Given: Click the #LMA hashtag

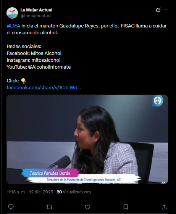Looking at the screenshot, I should pos(13,26).
